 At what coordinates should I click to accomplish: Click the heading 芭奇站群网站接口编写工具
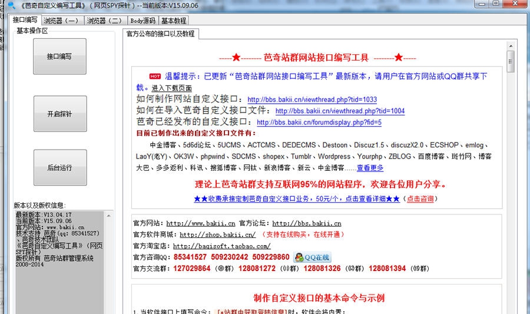[x=316, y=58]
